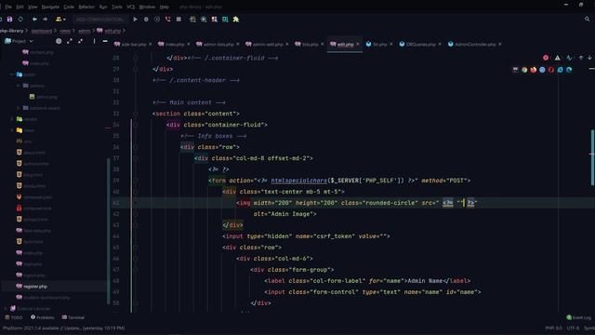
Task: Click the editor vertical scrollbar thumb
Action: click(592, 157)
